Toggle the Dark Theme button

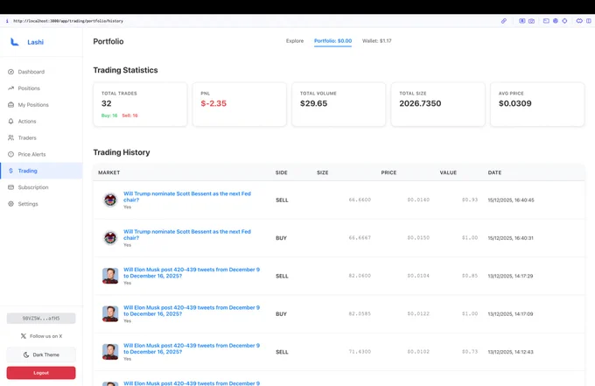(x=41, y=354)
